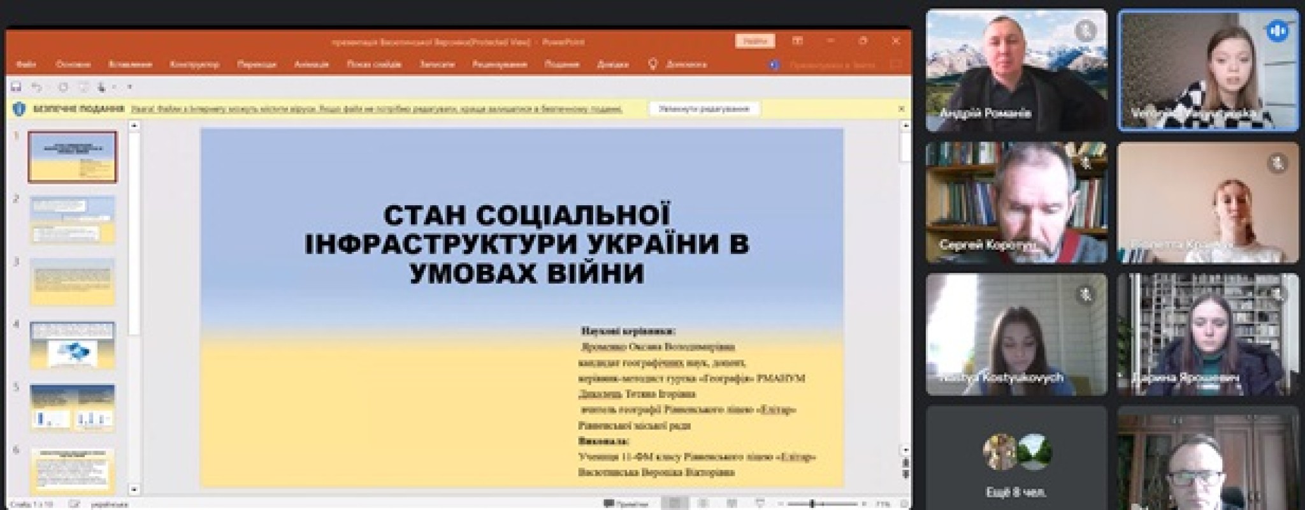1305x510 pixels.
Task: Open the touch/mouse mode dropdown arrow
Action: click(x=113, y=87)
